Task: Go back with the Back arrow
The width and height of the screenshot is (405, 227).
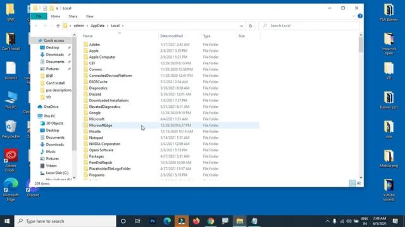Action: [x=36, y=26]
